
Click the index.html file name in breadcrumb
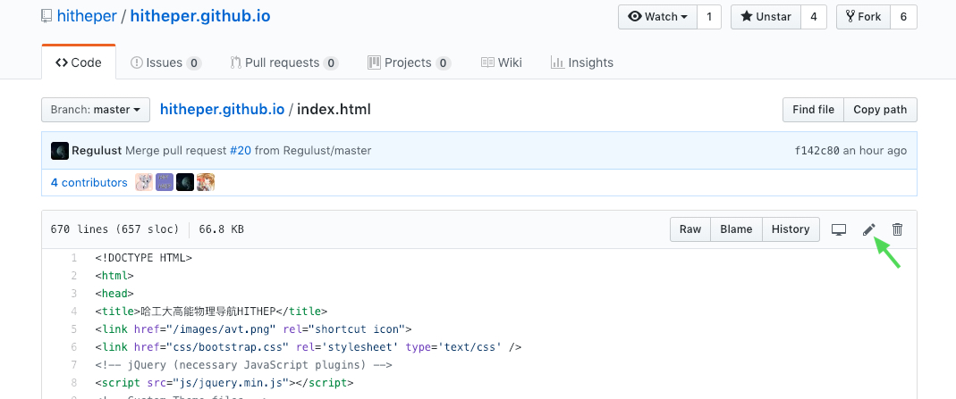[334, 110]
